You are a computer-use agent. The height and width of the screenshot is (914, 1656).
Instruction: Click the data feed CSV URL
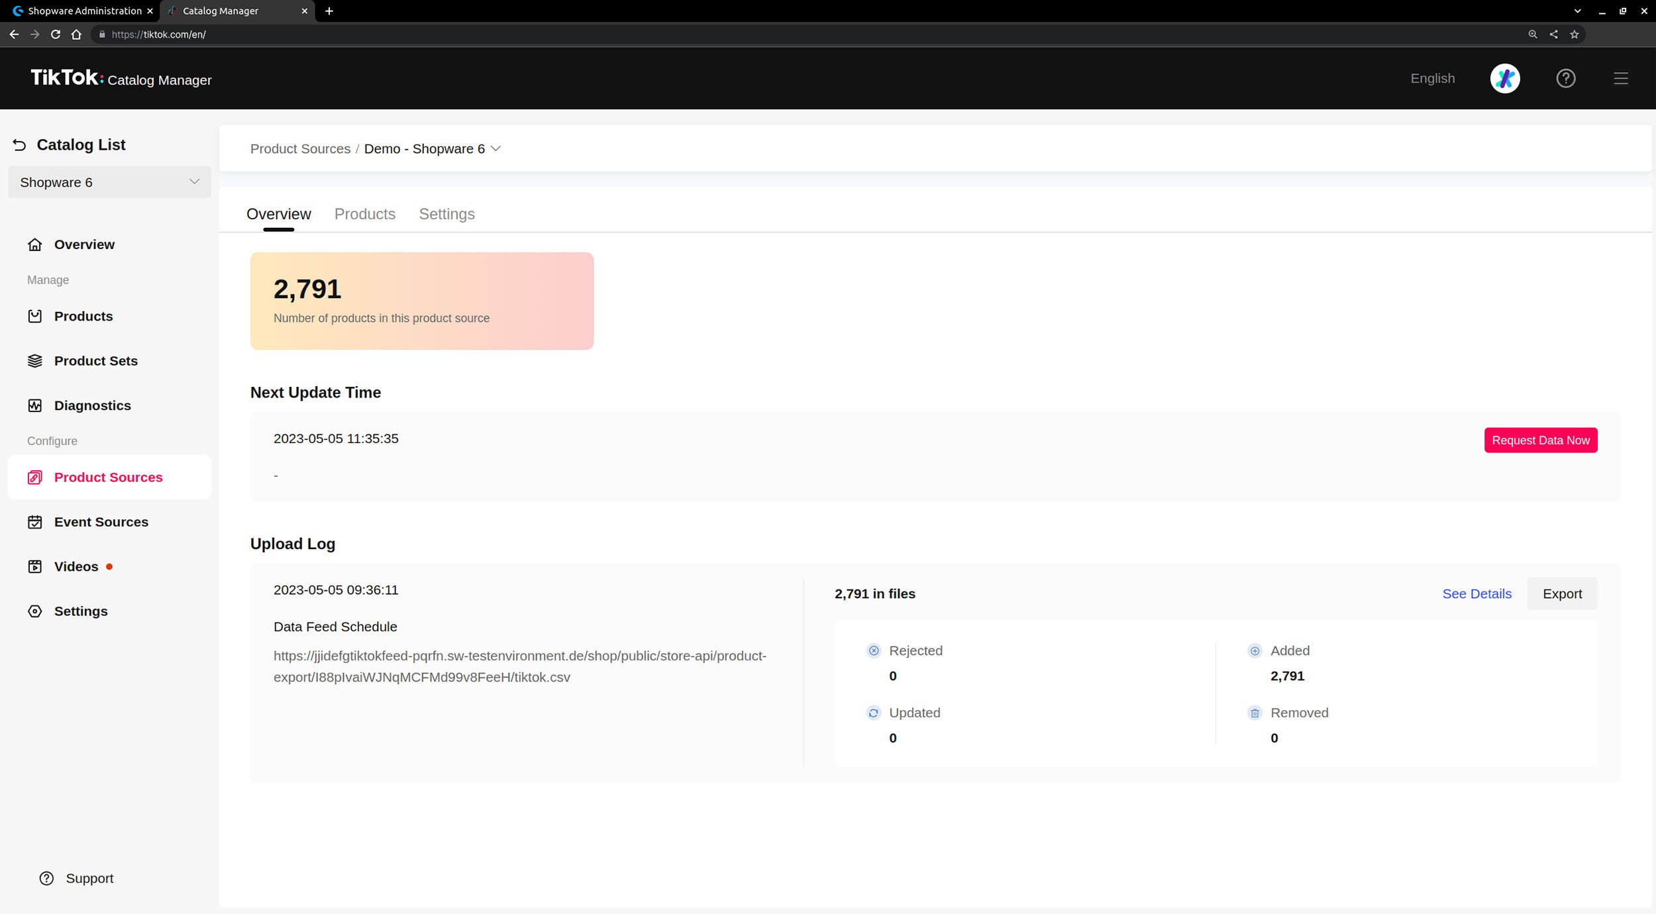(520, 666)
